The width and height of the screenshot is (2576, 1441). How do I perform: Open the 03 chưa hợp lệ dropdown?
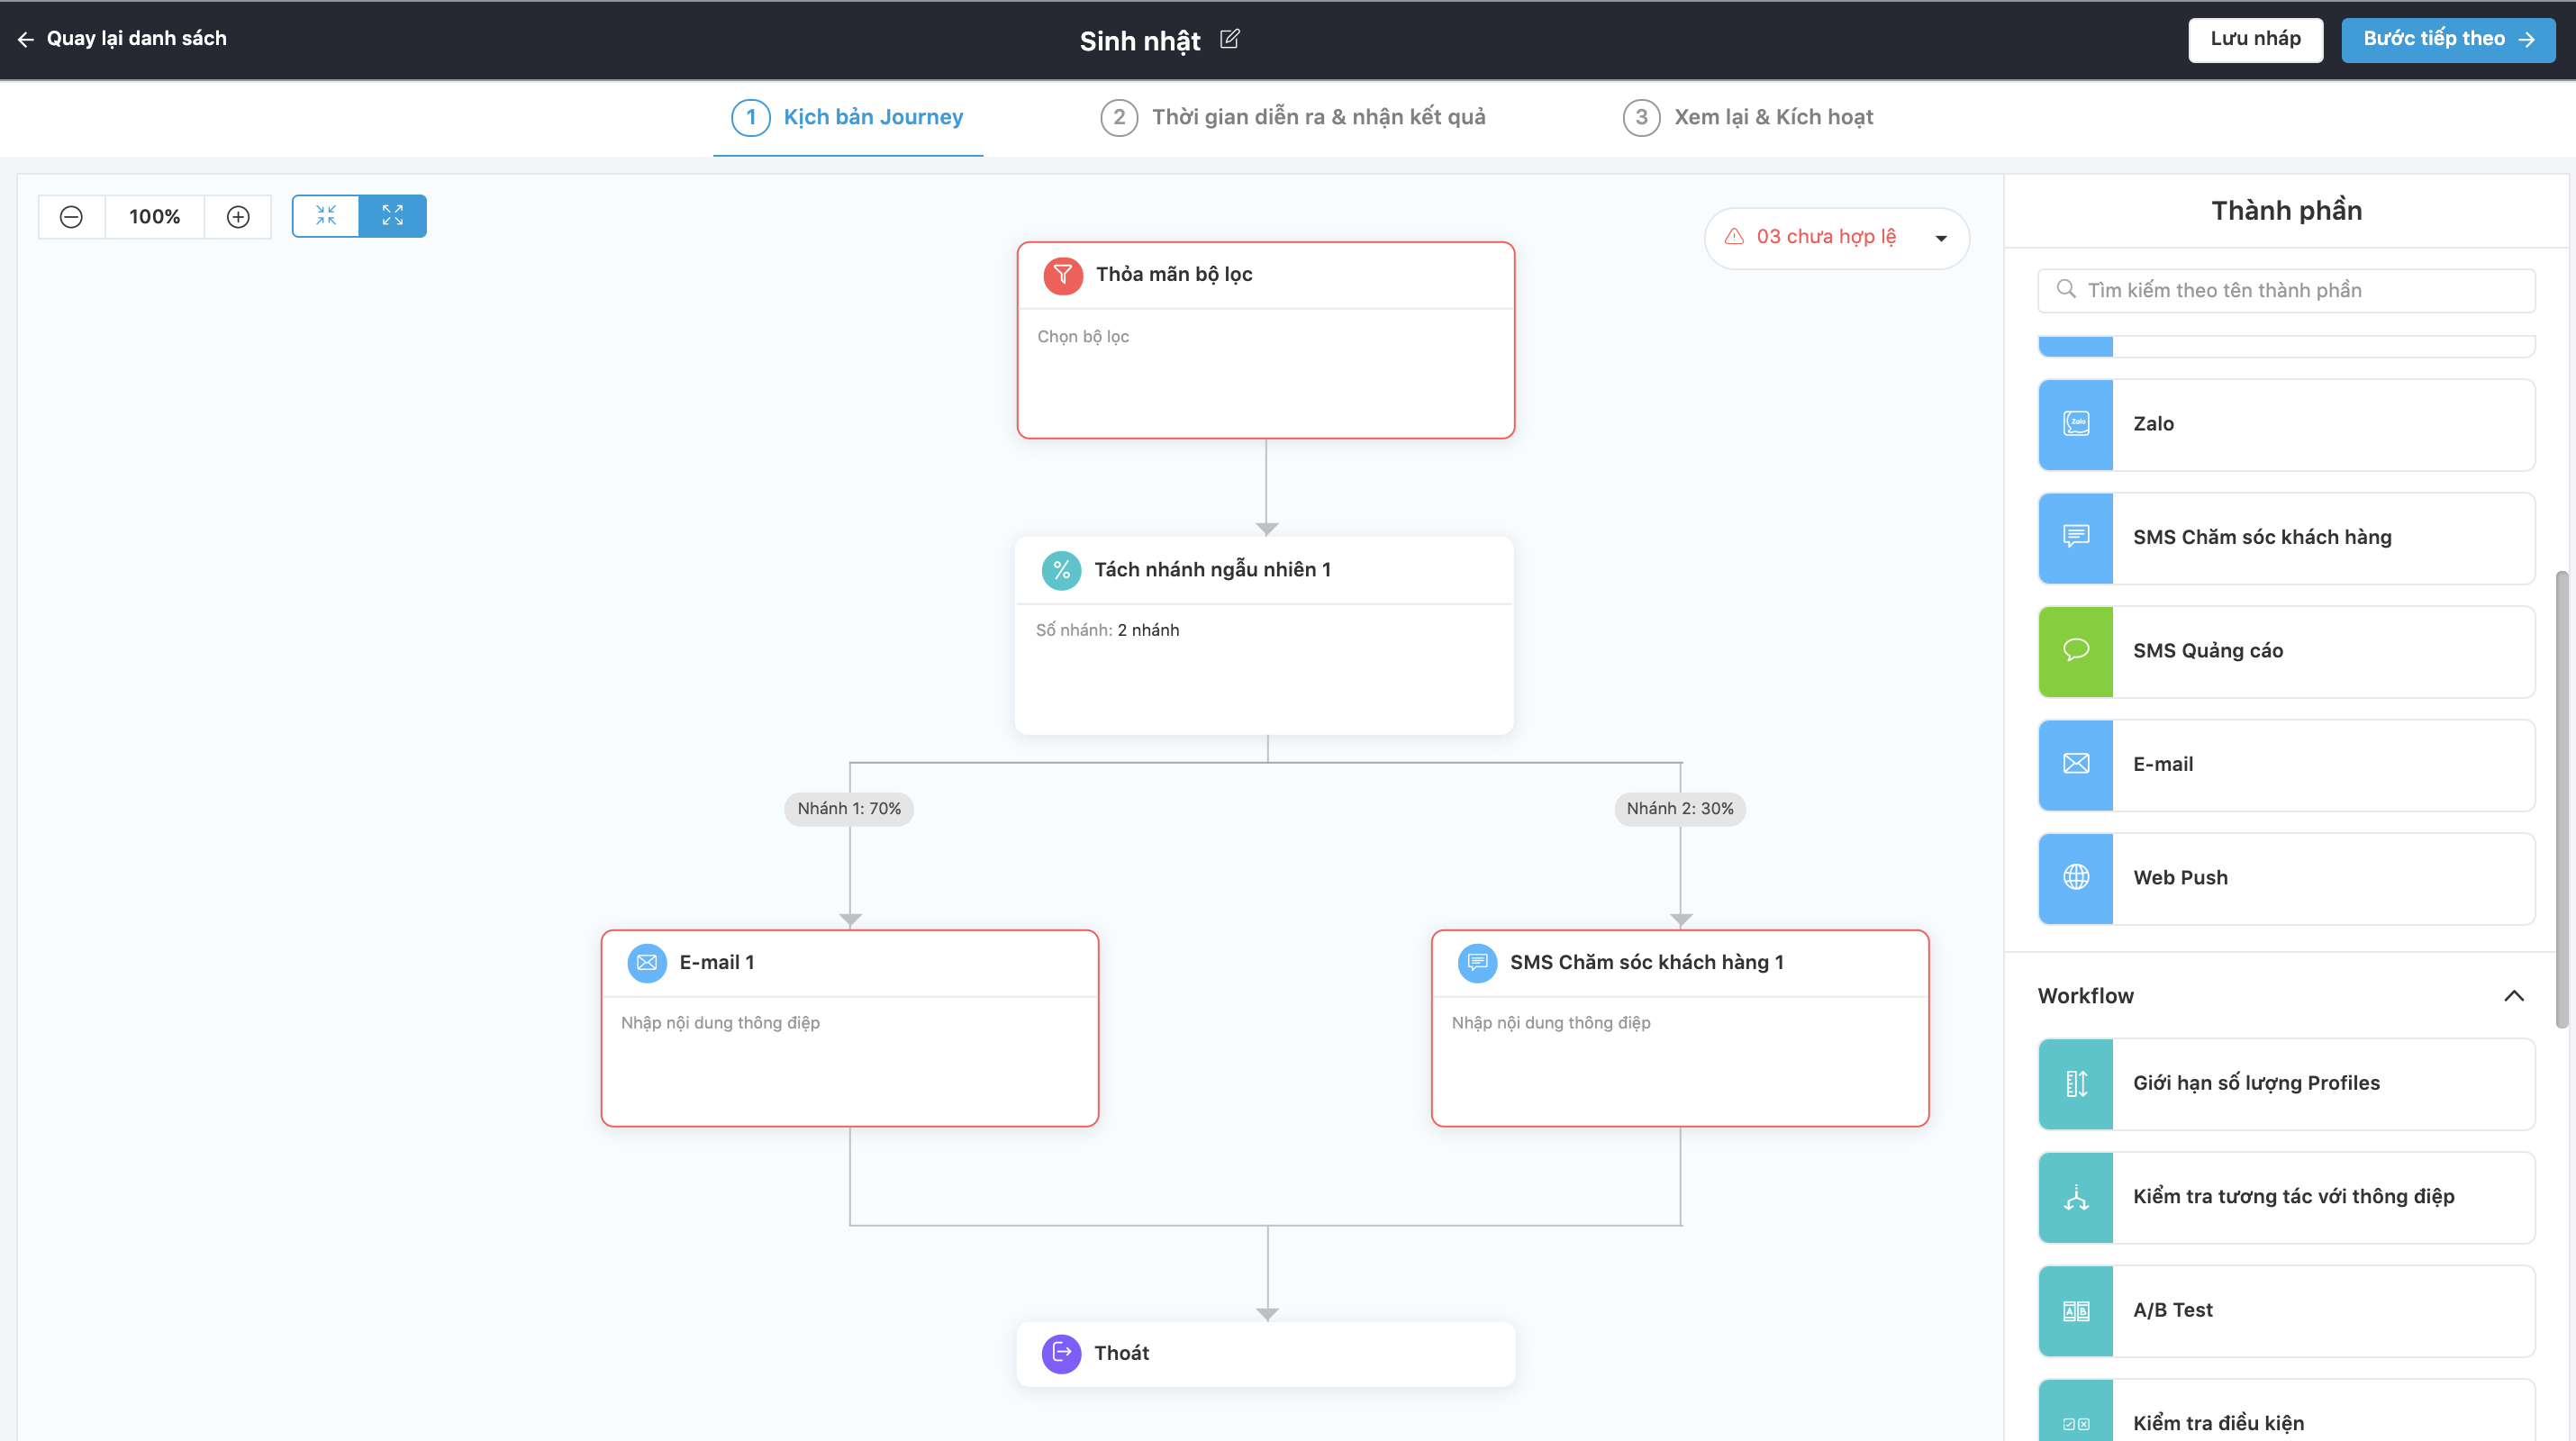[x=1837, y=238]
